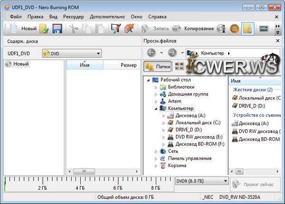Click the Copy pages icon
Image resolution: width=285 pixels, height=204 pixels.
point(86,28)
